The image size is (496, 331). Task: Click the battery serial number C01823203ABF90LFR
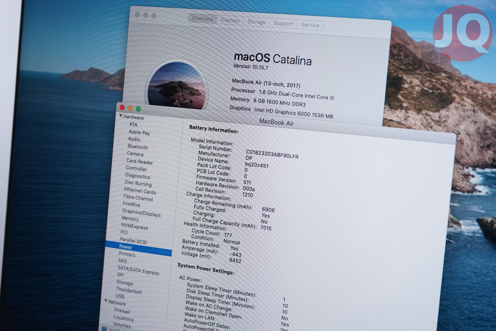click(x=272, y=154)
